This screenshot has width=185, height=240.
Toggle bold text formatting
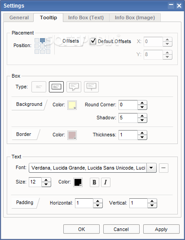point(94,182)
